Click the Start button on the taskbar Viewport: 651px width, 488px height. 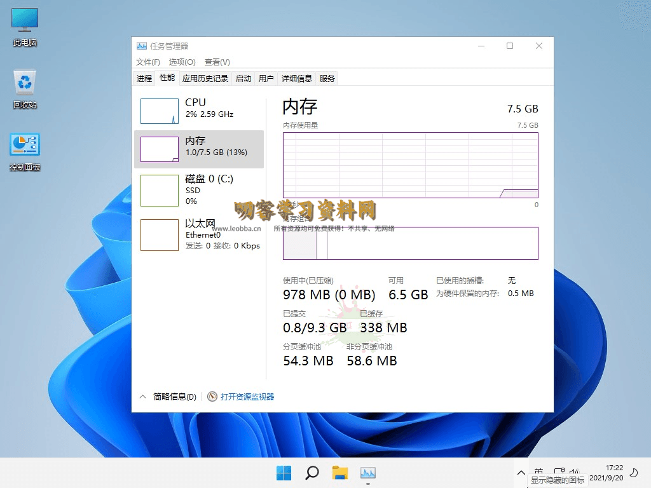click(284, 473)
